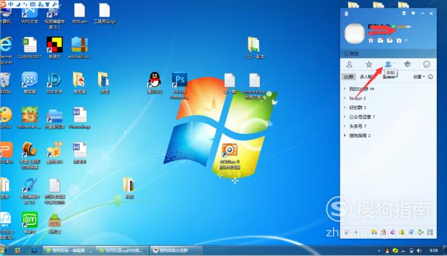
Task: Click the Windows Start button
Action: click(3, 250)
